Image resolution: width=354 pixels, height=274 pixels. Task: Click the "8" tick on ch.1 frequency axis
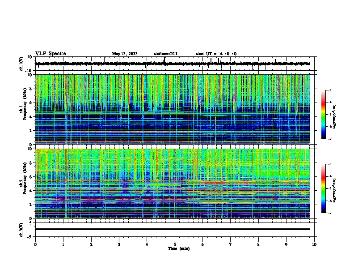[x=31, y=89]
